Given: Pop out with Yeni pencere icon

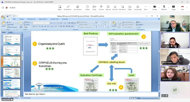Looking at the screenshot, I should pyautogui.click(x=77, y=7).
